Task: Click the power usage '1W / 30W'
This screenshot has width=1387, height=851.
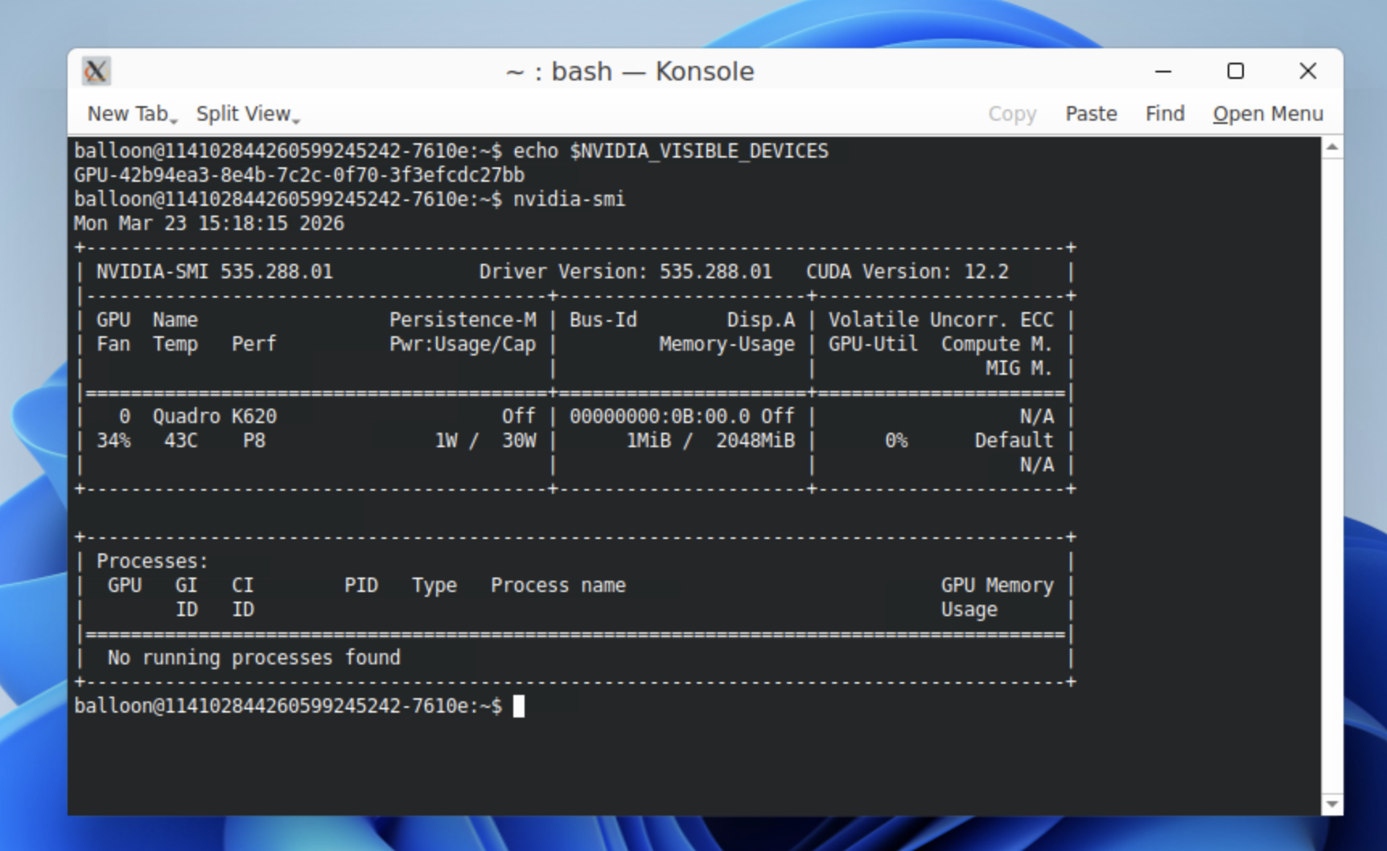Action: click(485, 441)
